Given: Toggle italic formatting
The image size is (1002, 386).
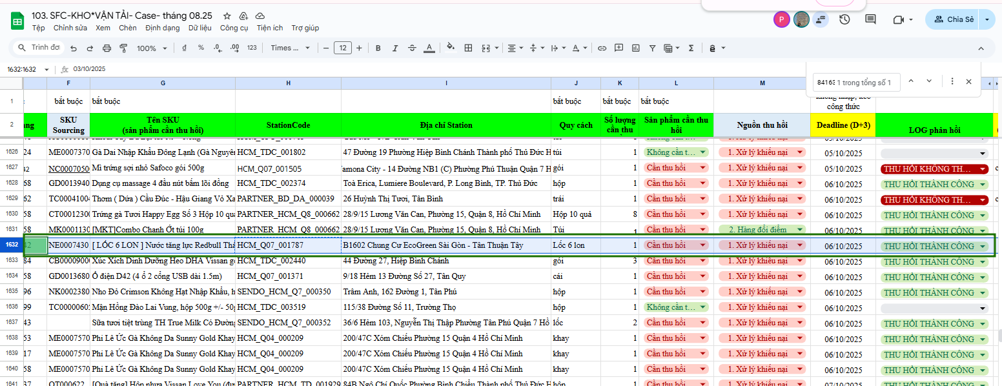Looking at the screenshot, I should pyautogui.click(x=395, y=48).
